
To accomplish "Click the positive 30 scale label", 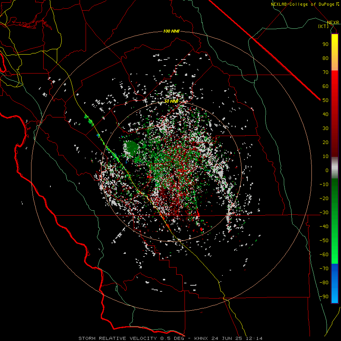I will pyautogui.click(x=325, y=128).
